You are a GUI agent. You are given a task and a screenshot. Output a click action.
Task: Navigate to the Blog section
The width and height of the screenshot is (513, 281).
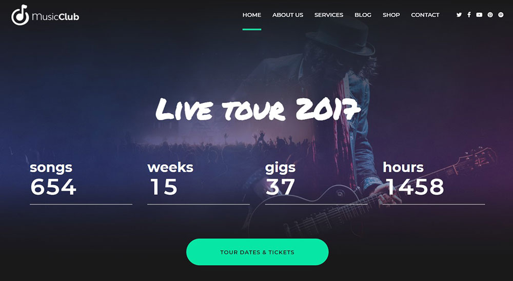point(363,15)
